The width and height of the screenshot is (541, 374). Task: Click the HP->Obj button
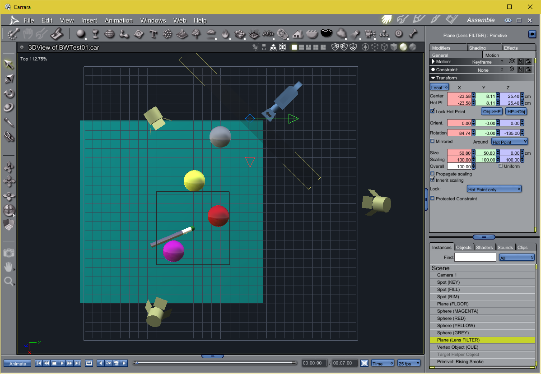[x=516, y=111]
